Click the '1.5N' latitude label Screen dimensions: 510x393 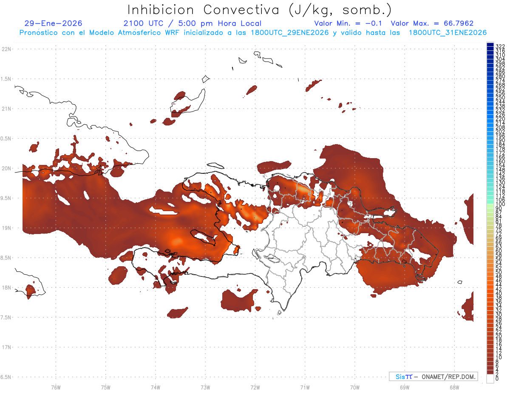[x=6, y=79]
